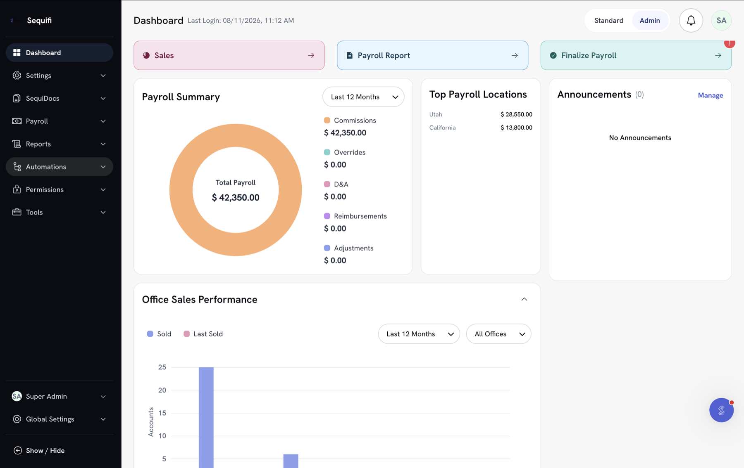
Task: Click the Permissions lock icon
Action: coord(17,189)
